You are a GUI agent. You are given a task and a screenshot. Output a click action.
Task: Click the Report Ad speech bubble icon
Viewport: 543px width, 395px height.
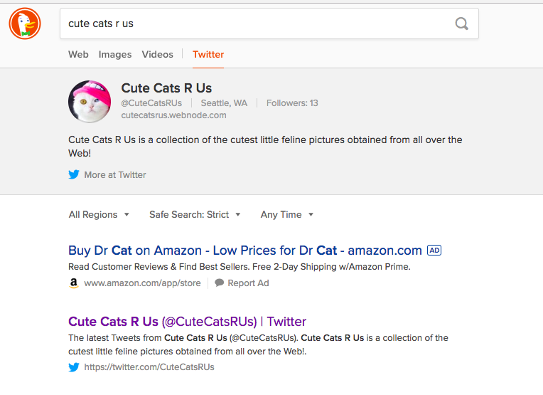tap(220, 283)
